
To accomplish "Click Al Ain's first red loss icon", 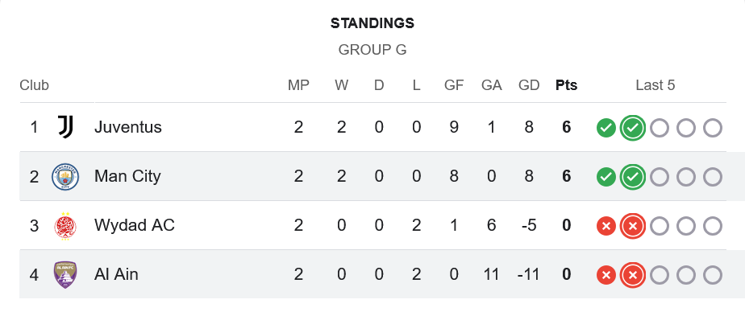I will click(x=606, y=275).
